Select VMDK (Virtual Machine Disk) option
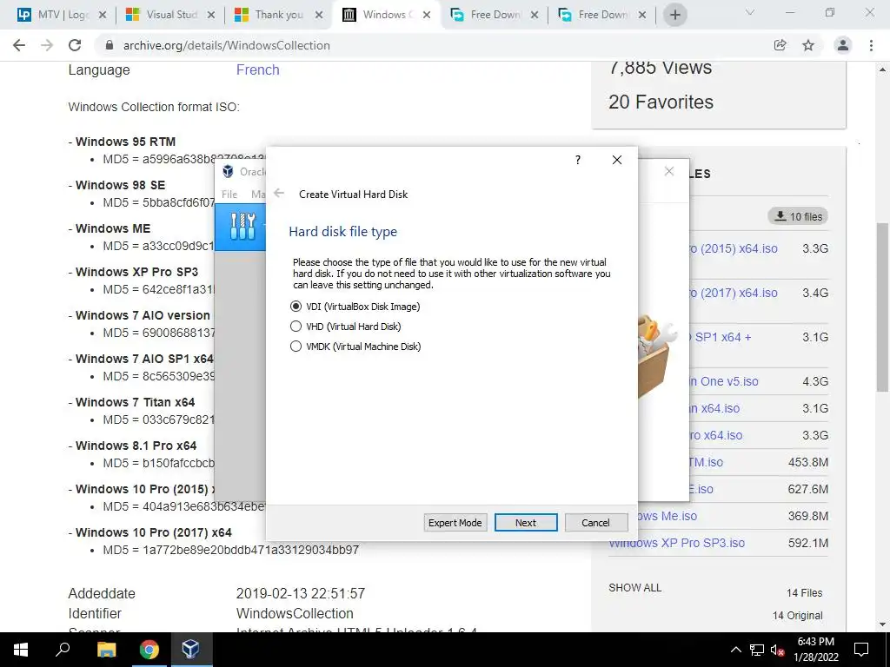The height and width of the screenshot is (667, 890). [x=355, y=346]
